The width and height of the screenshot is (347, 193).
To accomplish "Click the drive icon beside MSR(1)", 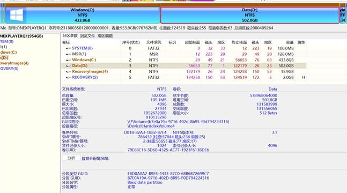I will (x=68, y=54).
